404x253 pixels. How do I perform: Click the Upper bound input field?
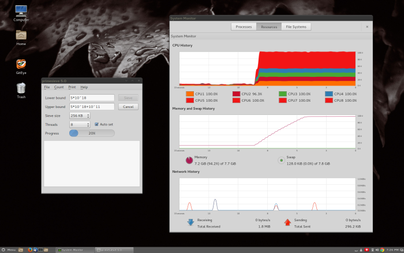click(x=92, y=106)
